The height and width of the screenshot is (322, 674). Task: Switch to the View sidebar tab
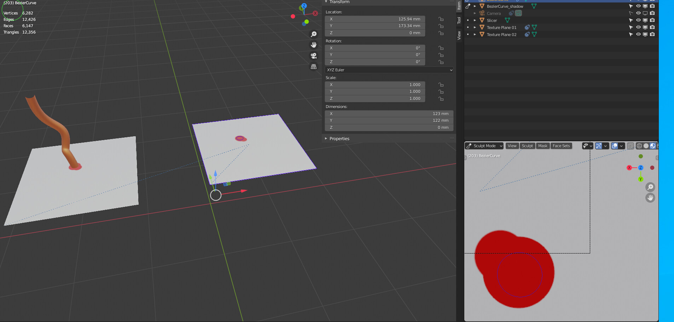point(459,35)
